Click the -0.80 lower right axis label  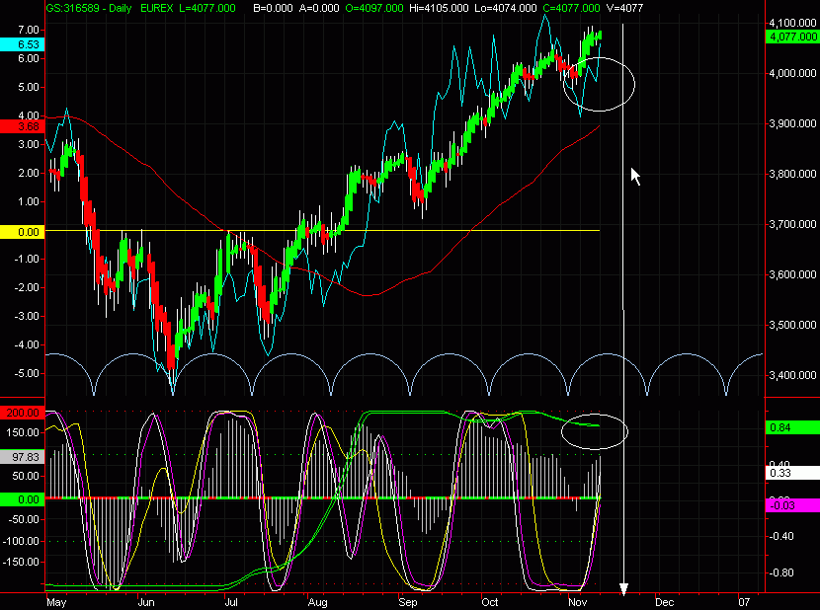point(781,572)
